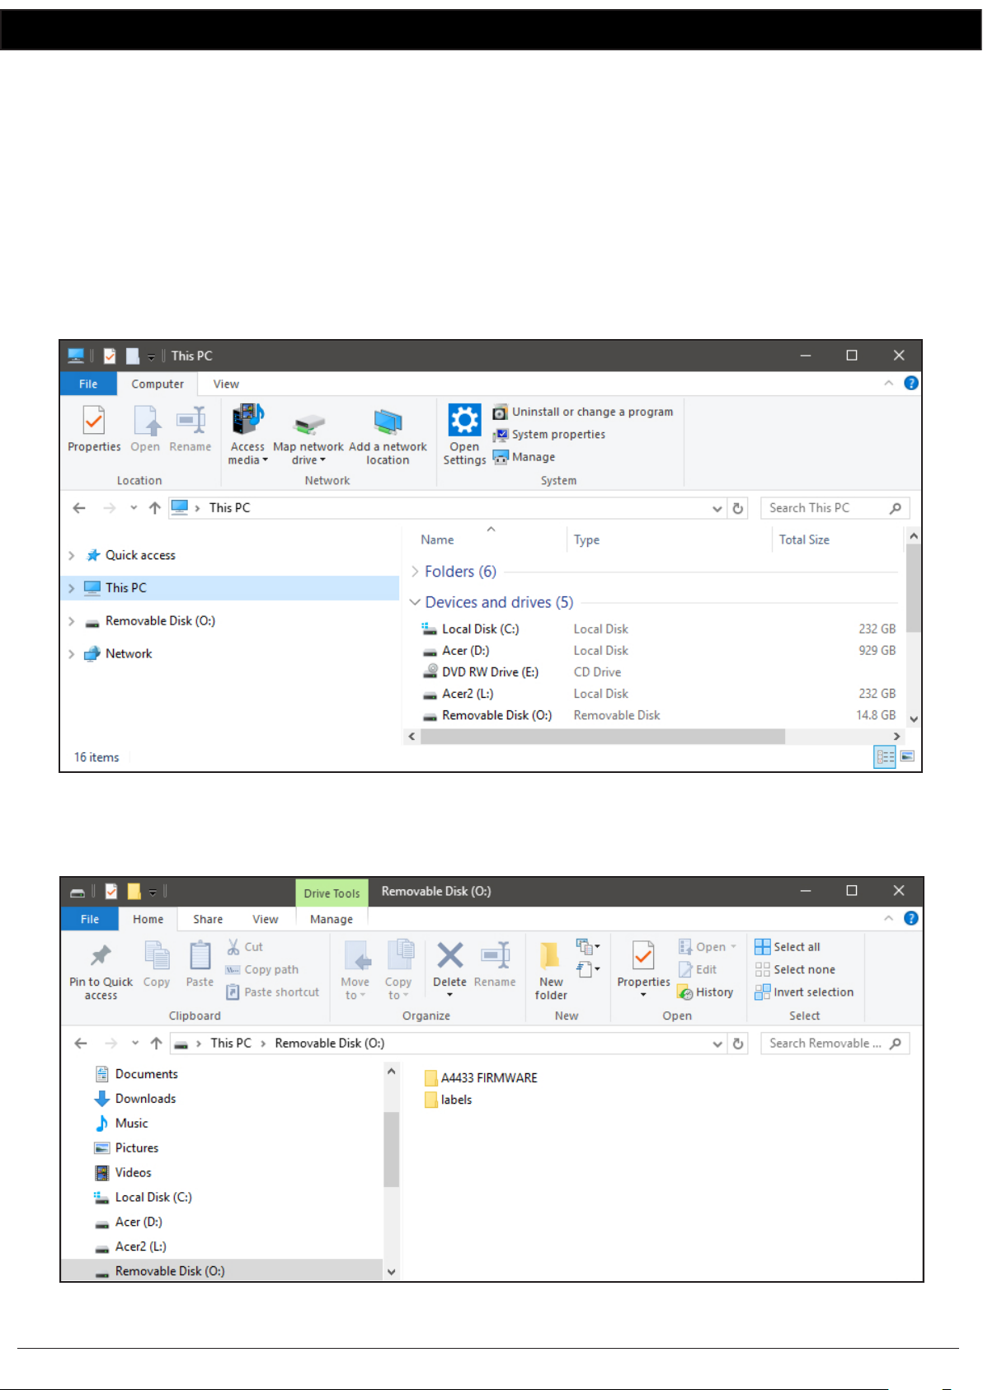The height and width of the screenshot is (1390, 983).
Task: Switch to details view in This PC status bar
Action: pyautogui.click(x=885, y=756)
